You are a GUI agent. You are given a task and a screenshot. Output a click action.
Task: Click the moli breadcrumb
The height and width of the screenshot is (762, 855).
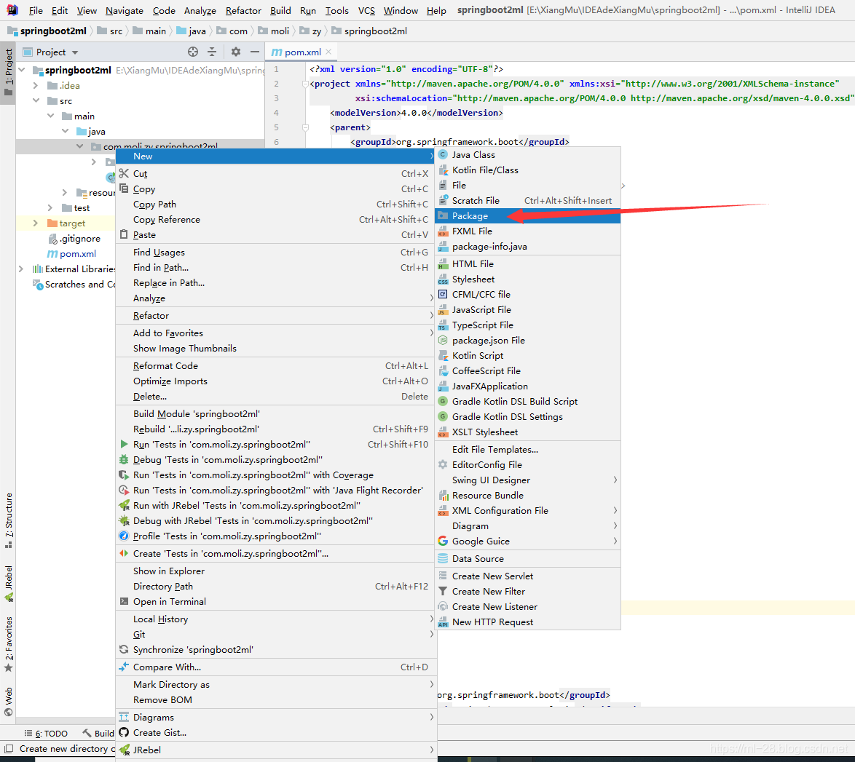point(273,31)
